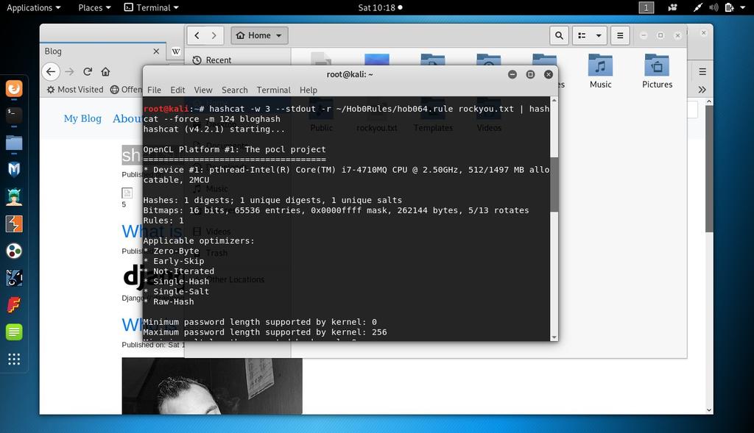Open the Terminal menu in terminal window

click(274, 90)
